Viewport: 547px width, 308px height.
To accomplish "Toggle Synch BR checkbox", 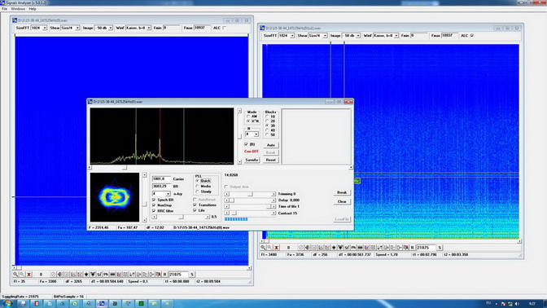I will [154, 200].
